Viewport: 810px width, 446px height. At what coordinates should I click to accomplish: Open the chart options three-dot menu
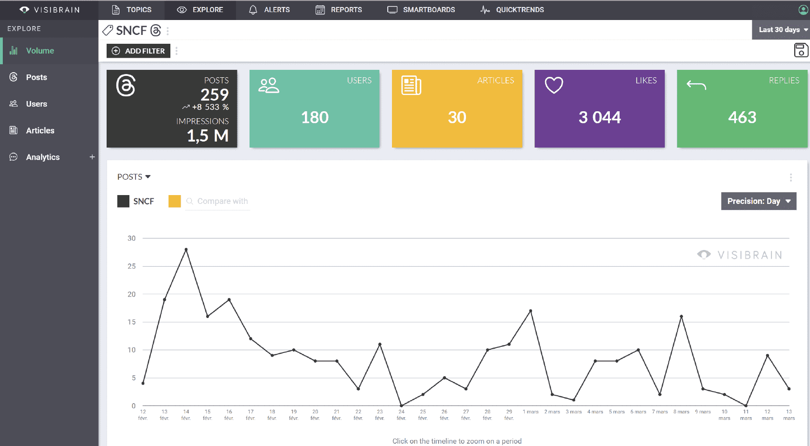[790, 177]
